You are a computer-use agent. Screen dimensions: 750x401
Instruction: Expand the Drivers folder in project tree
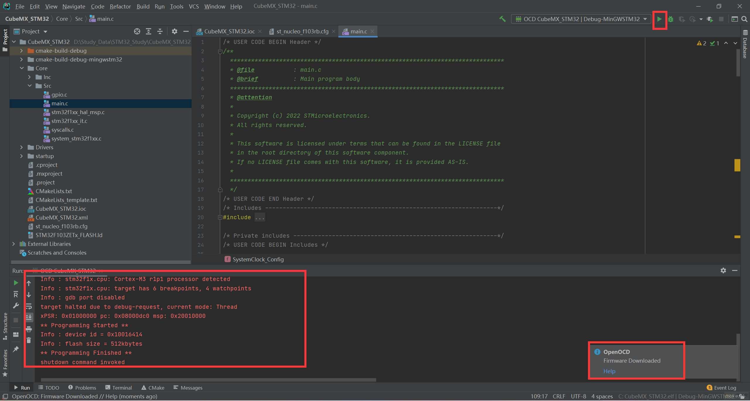click(x=21, y=147)
